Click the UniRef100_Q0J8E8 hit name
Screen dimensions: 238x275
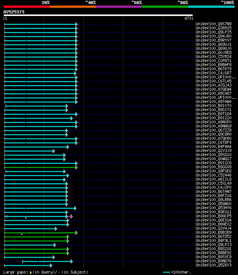tap(213, 52)
